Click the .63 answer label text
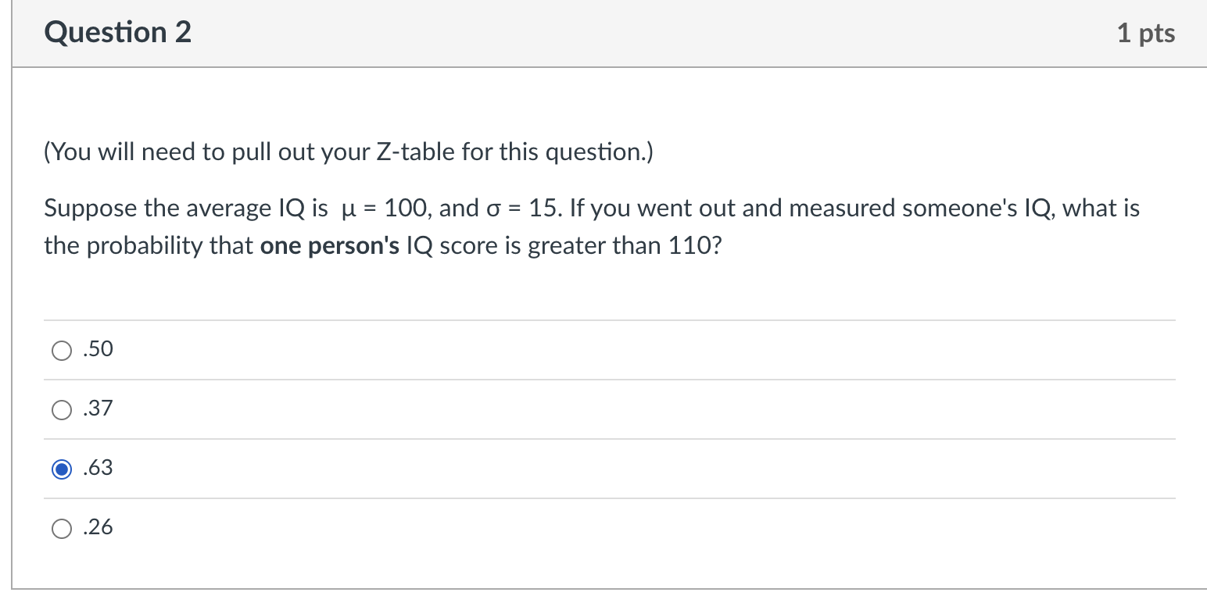Screen dimensions: 1207x603 click(x=97, y=468)
